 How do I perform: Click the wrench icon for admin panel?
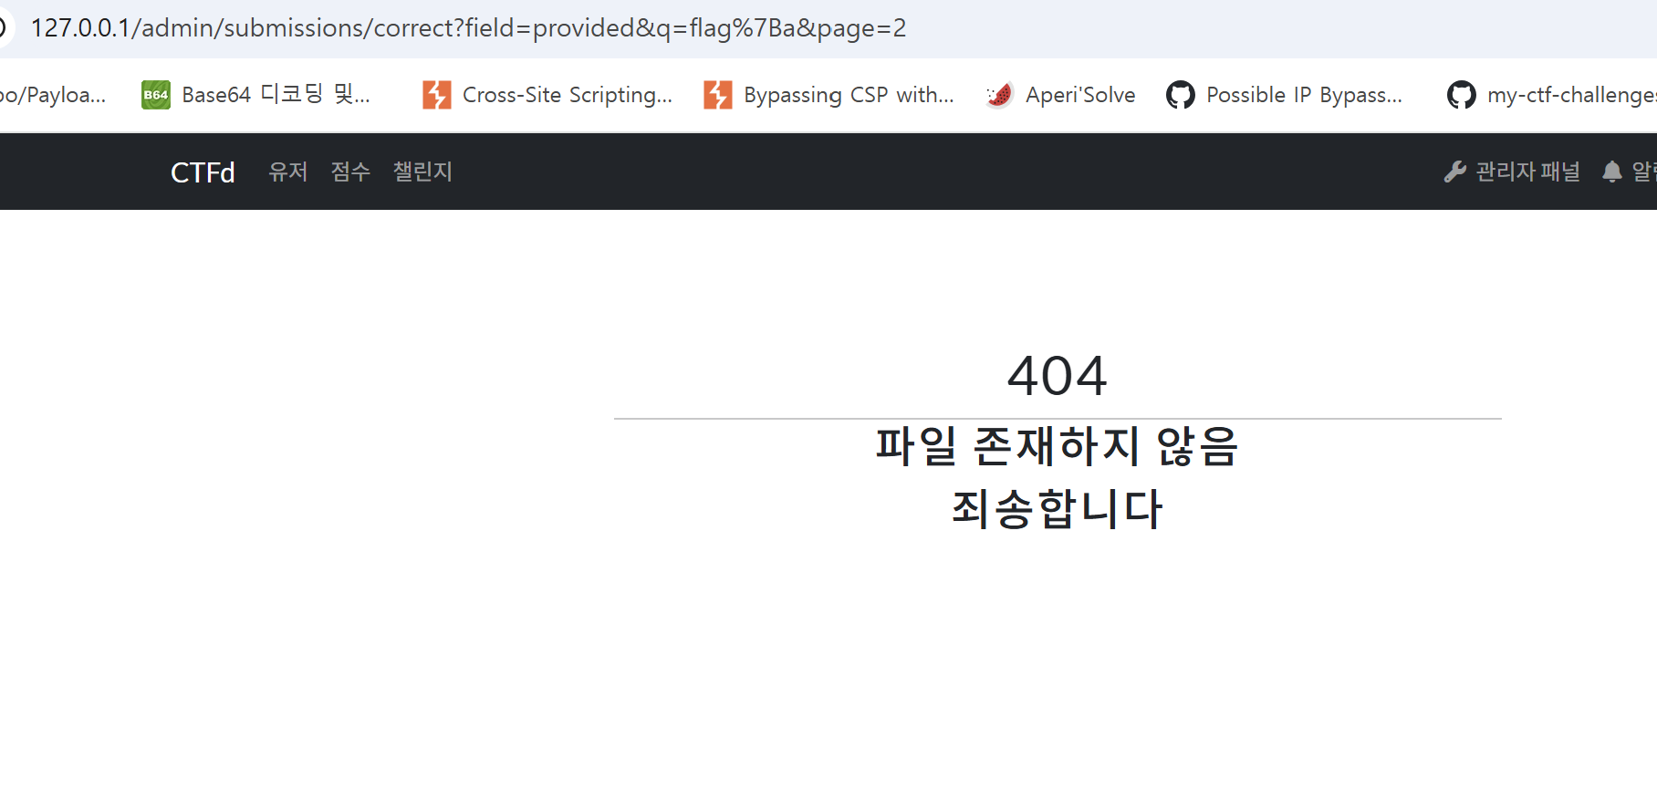[1455, 172]
